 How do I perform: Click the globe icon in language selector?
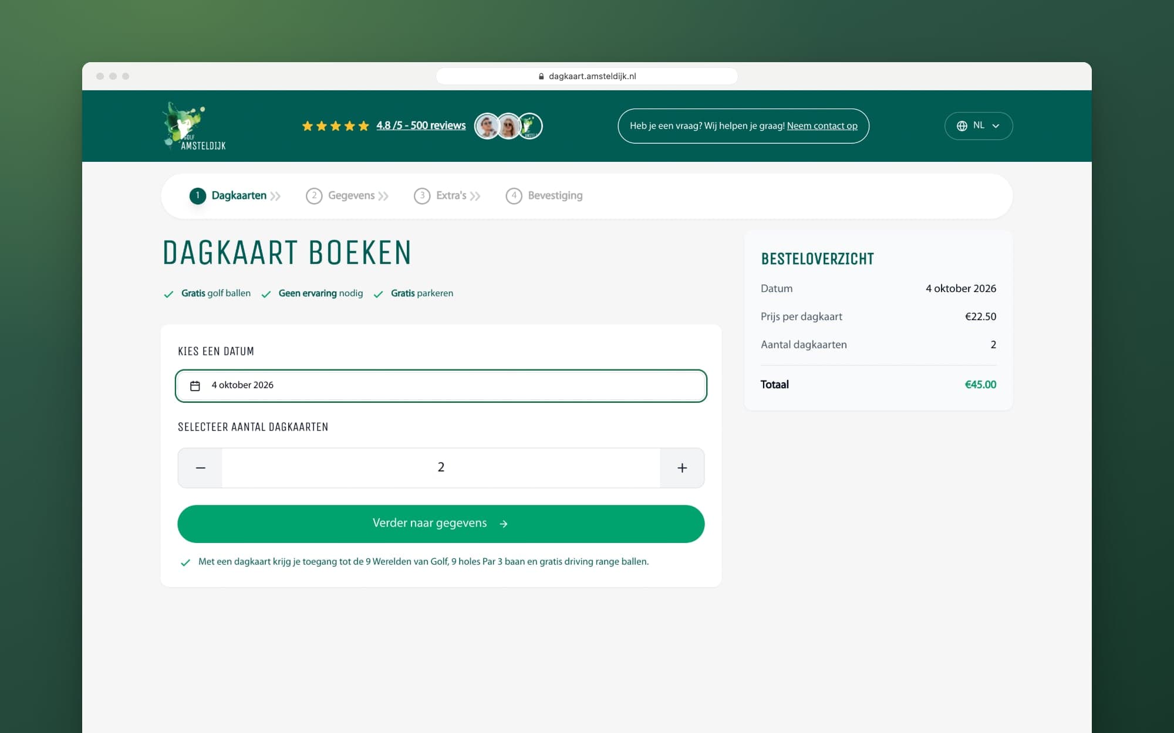click(x=962, y=126)
